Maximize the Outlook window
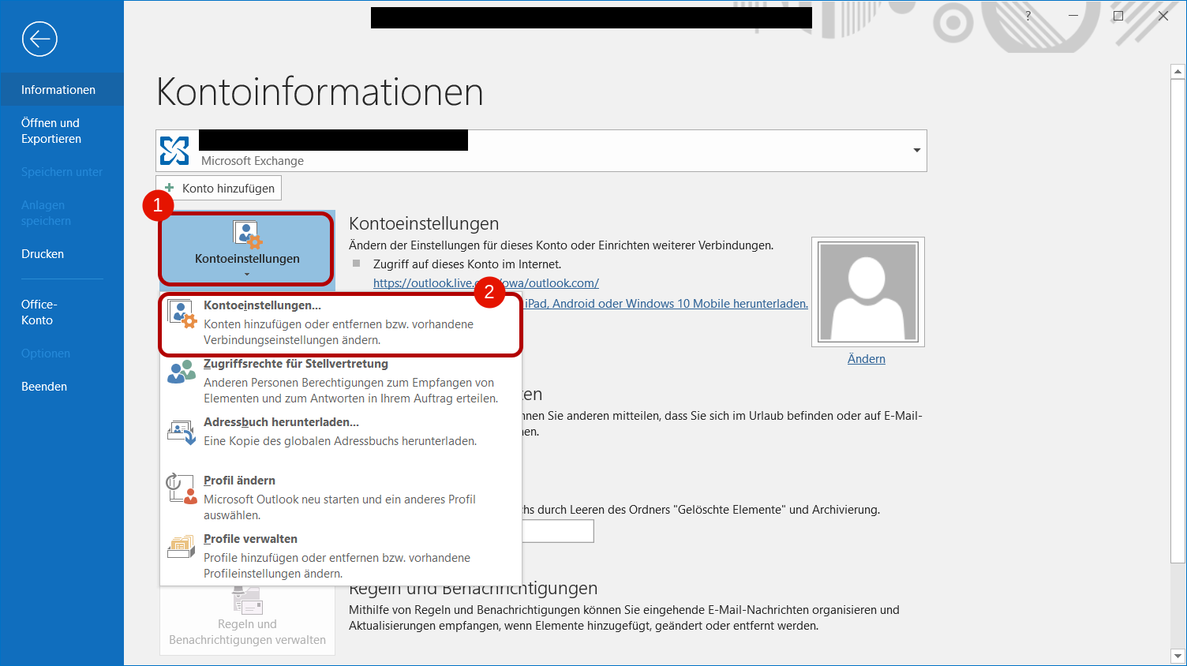The image size is (1187, 666). [1118, 16]
